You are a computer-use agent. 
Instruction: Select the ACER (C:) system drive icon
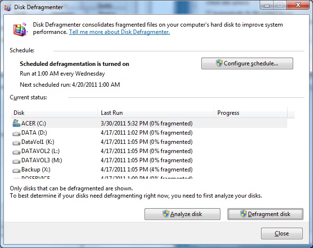16,124
